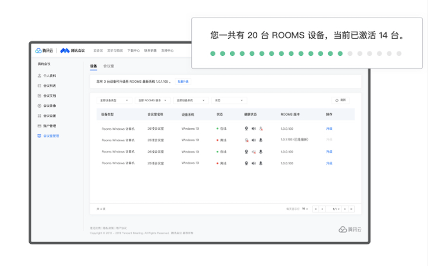Click the 健康状态 column header
Viewport: 428px width, 266px height.
pyautogui.click(x=250, y=114)
